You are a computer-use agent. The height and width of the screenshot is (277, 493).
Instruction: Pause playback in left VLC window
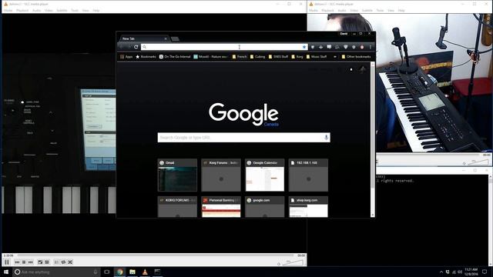7,262
